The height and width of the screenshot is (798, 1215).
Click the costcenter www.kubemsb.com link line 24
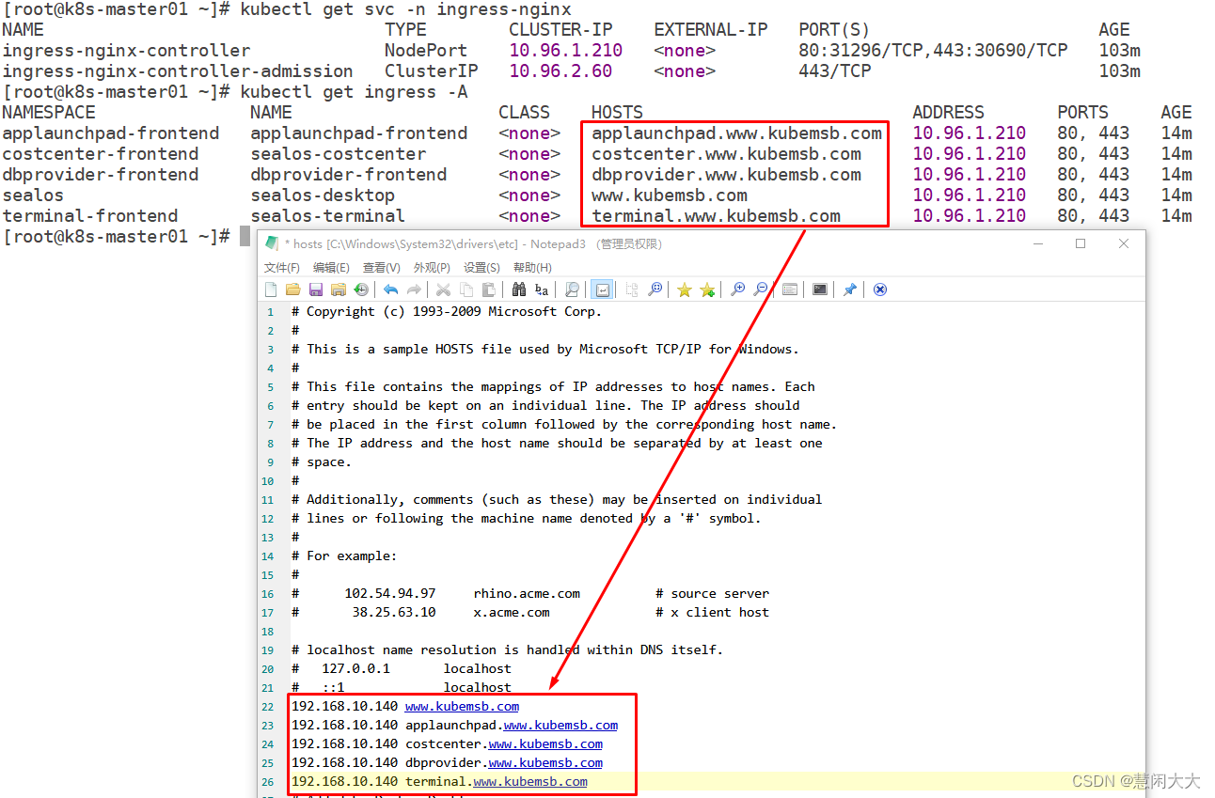[x=545, y=743]
